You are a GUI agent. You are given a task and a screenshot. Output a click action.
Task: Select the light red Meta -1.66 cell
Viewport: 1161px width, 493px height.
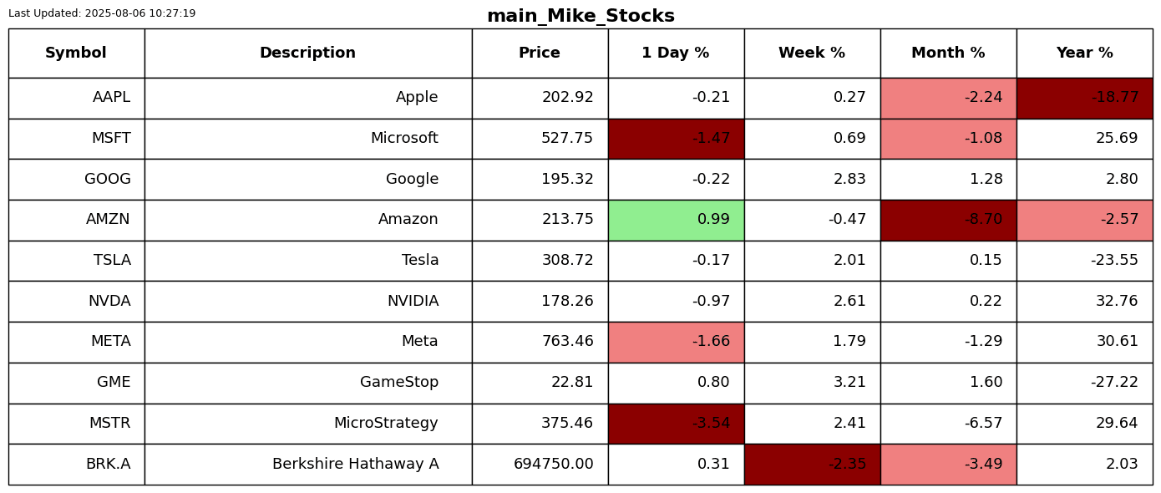point(676,342)
